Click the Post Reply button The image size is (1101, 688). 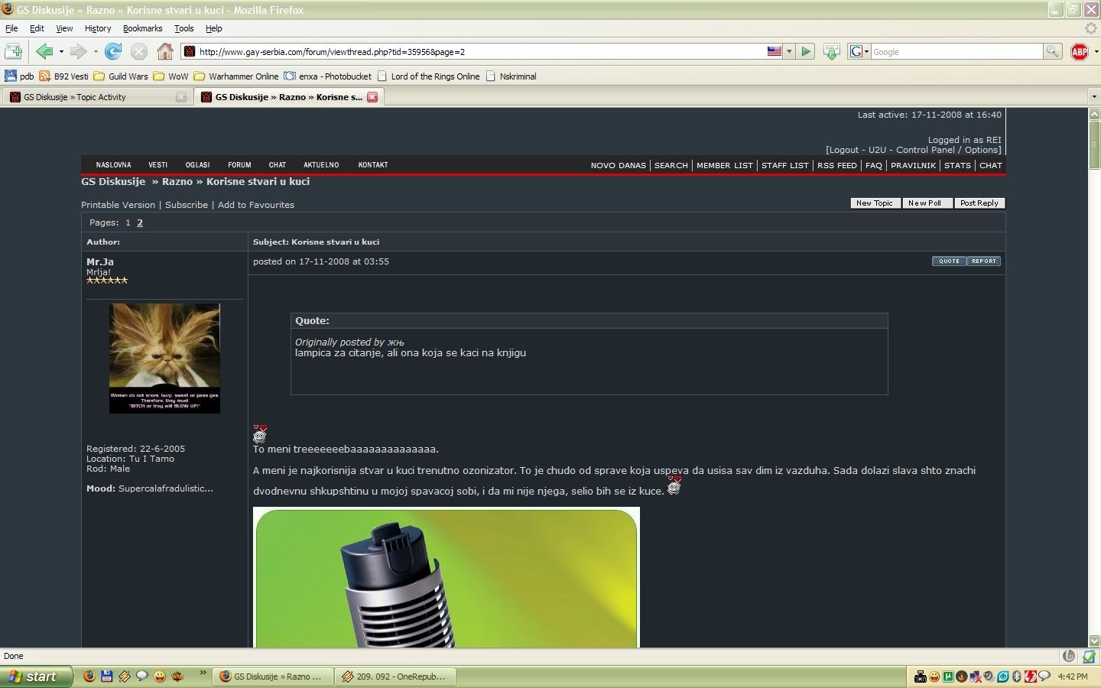979,203
